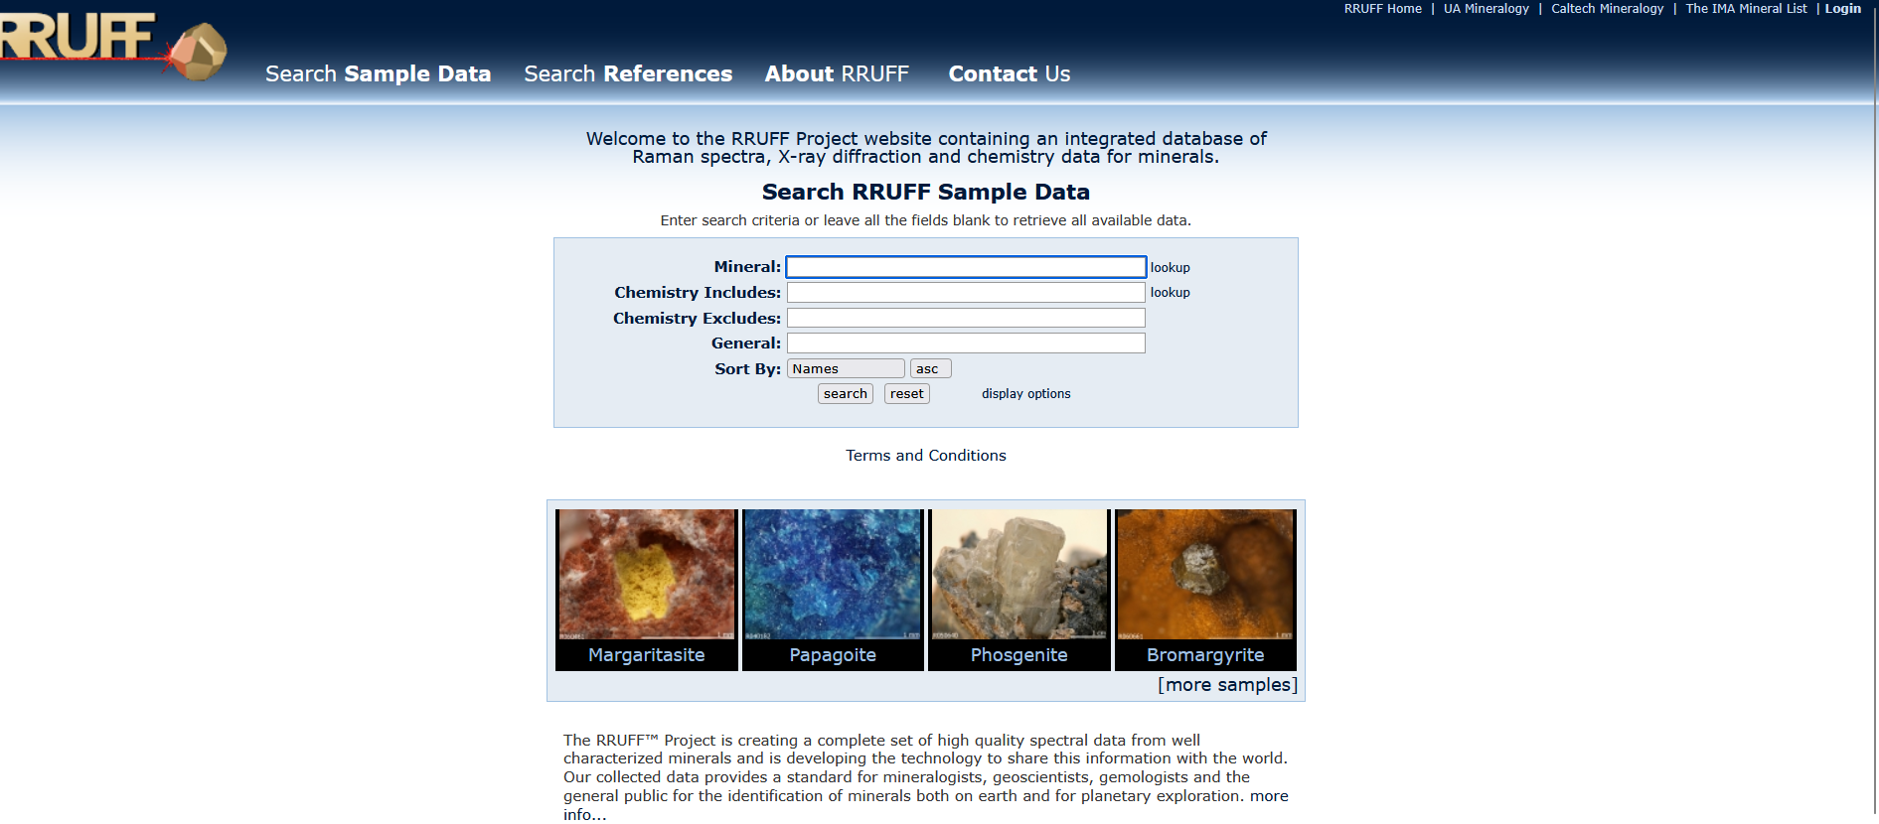Select the Bromargyrite sample image

pyautogui.click(x=1205, y=576)
